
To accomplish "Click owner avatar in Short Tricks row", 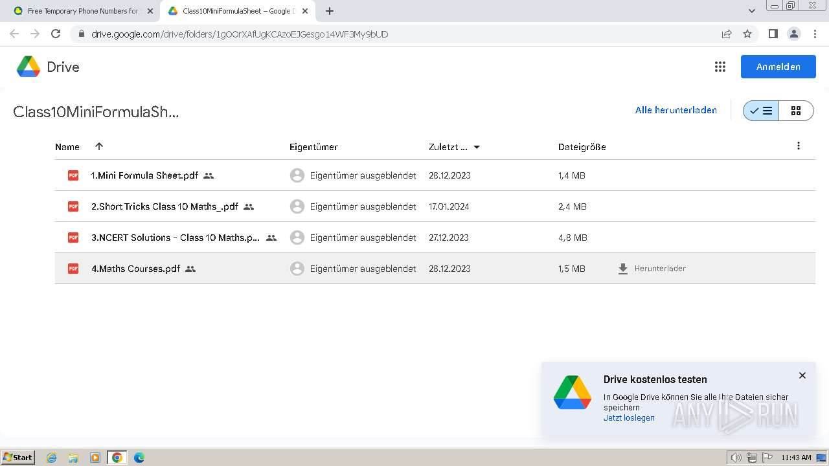I will 297,206.
